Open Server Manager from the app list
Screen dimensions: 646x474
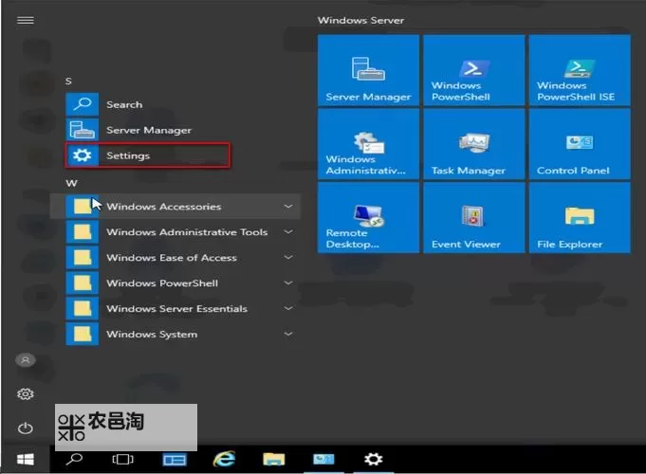(129, 130)
